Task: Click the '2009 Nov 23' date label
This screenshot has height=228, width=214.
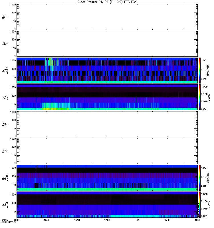Action: coord(9,222)
